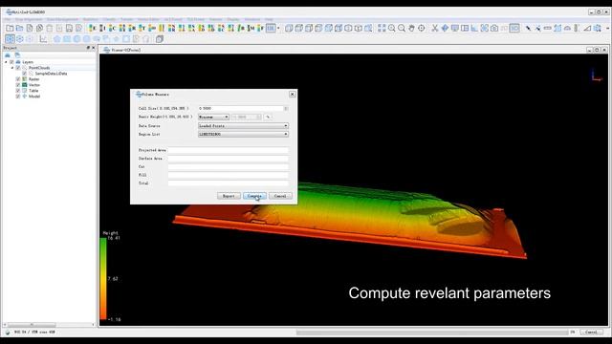
Task: Open the Data Source dropdown
Action: click(x=243, y=125)
